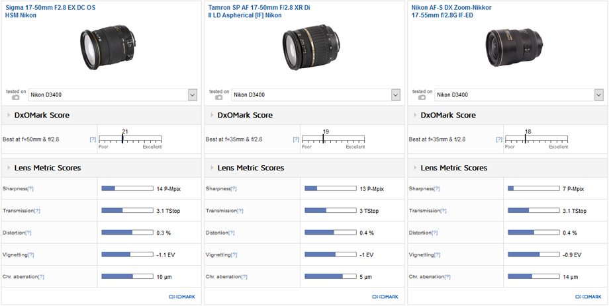
Task: Click the DxOMark logo in the Nikon panel
Action: [588, 297]
